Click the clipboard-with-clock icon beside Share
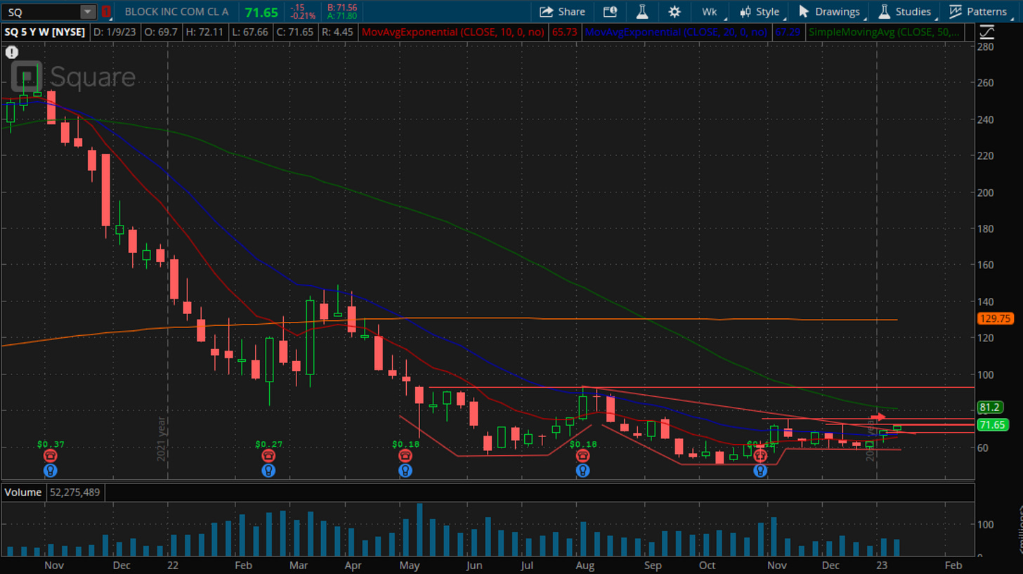This screenshot has width=1023, height=574. coord(610,11)
